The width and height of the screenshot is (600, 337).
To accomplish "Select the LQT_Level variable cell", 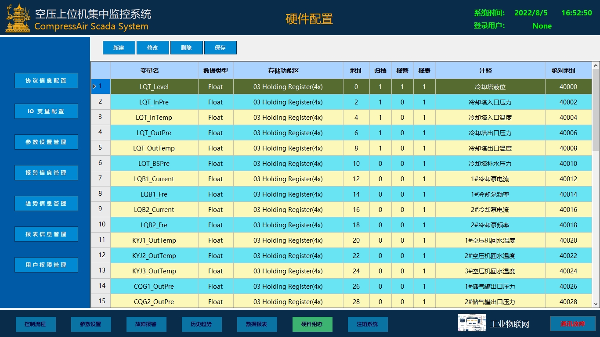I will [154, 87].
